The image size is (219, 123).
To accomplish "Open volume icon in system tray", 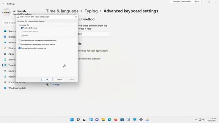I will [203, 120].
